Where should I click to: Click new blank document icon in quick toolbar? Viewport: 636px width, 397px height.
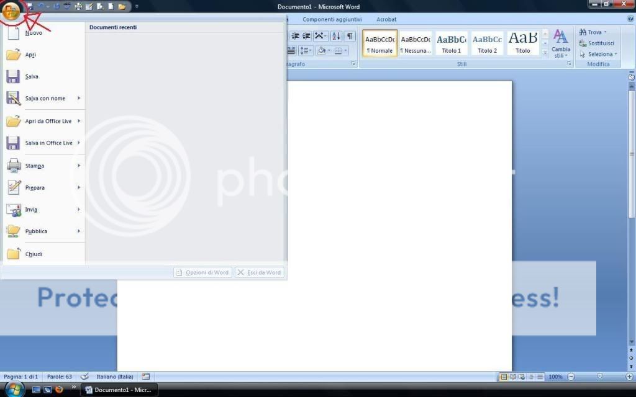(111, 6)
